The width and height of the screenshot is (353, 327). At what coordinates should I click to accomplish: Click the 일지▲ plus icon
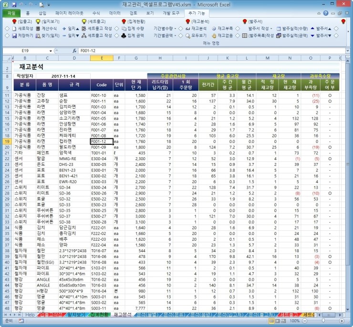click(64, 29)
